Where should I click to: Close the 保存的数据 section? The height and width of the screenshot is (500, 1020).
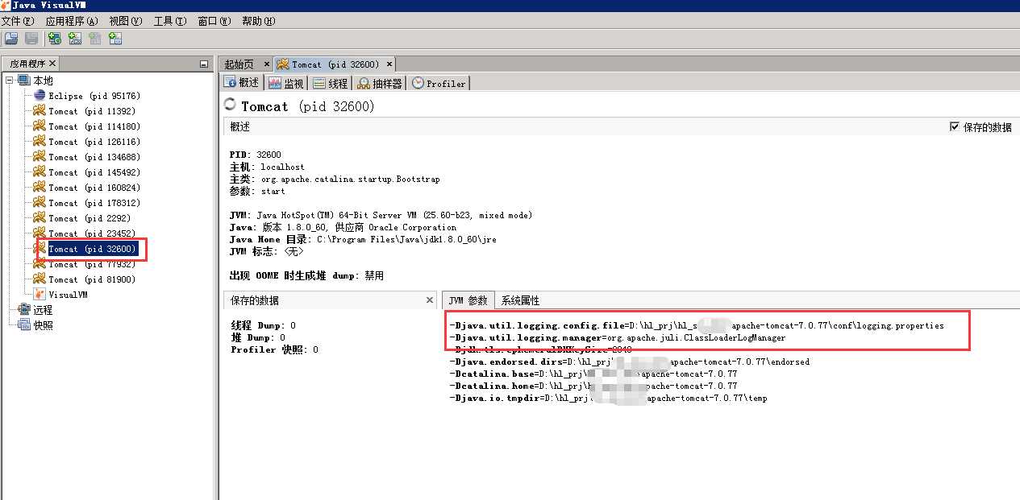[430, 300]
